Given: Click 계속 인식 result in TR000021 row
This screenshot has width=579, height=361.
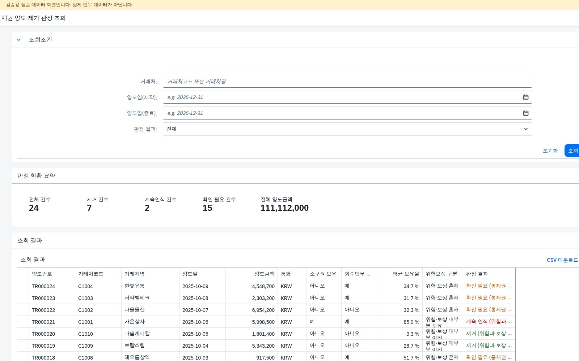Looking at the screenshot, I should pyautogui.click(x=489, y=321).
